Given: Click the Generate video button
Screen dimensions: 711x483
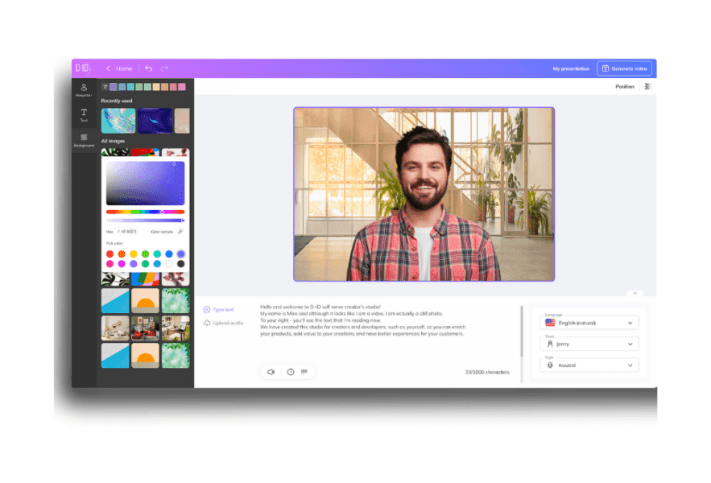Looking at the screenshot, I should 624,68.
